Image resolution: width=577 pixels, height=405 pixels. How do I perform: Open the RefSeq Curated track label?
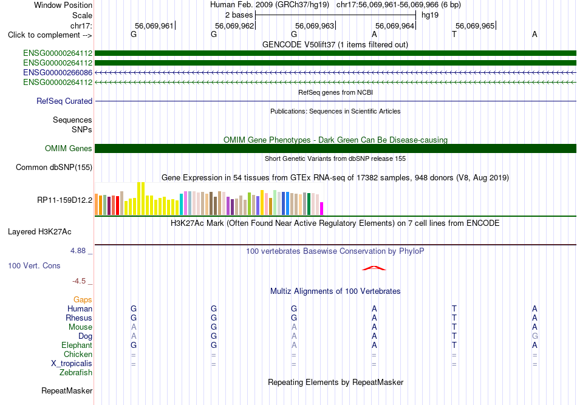pyautogui.click(x=64, y=101)
